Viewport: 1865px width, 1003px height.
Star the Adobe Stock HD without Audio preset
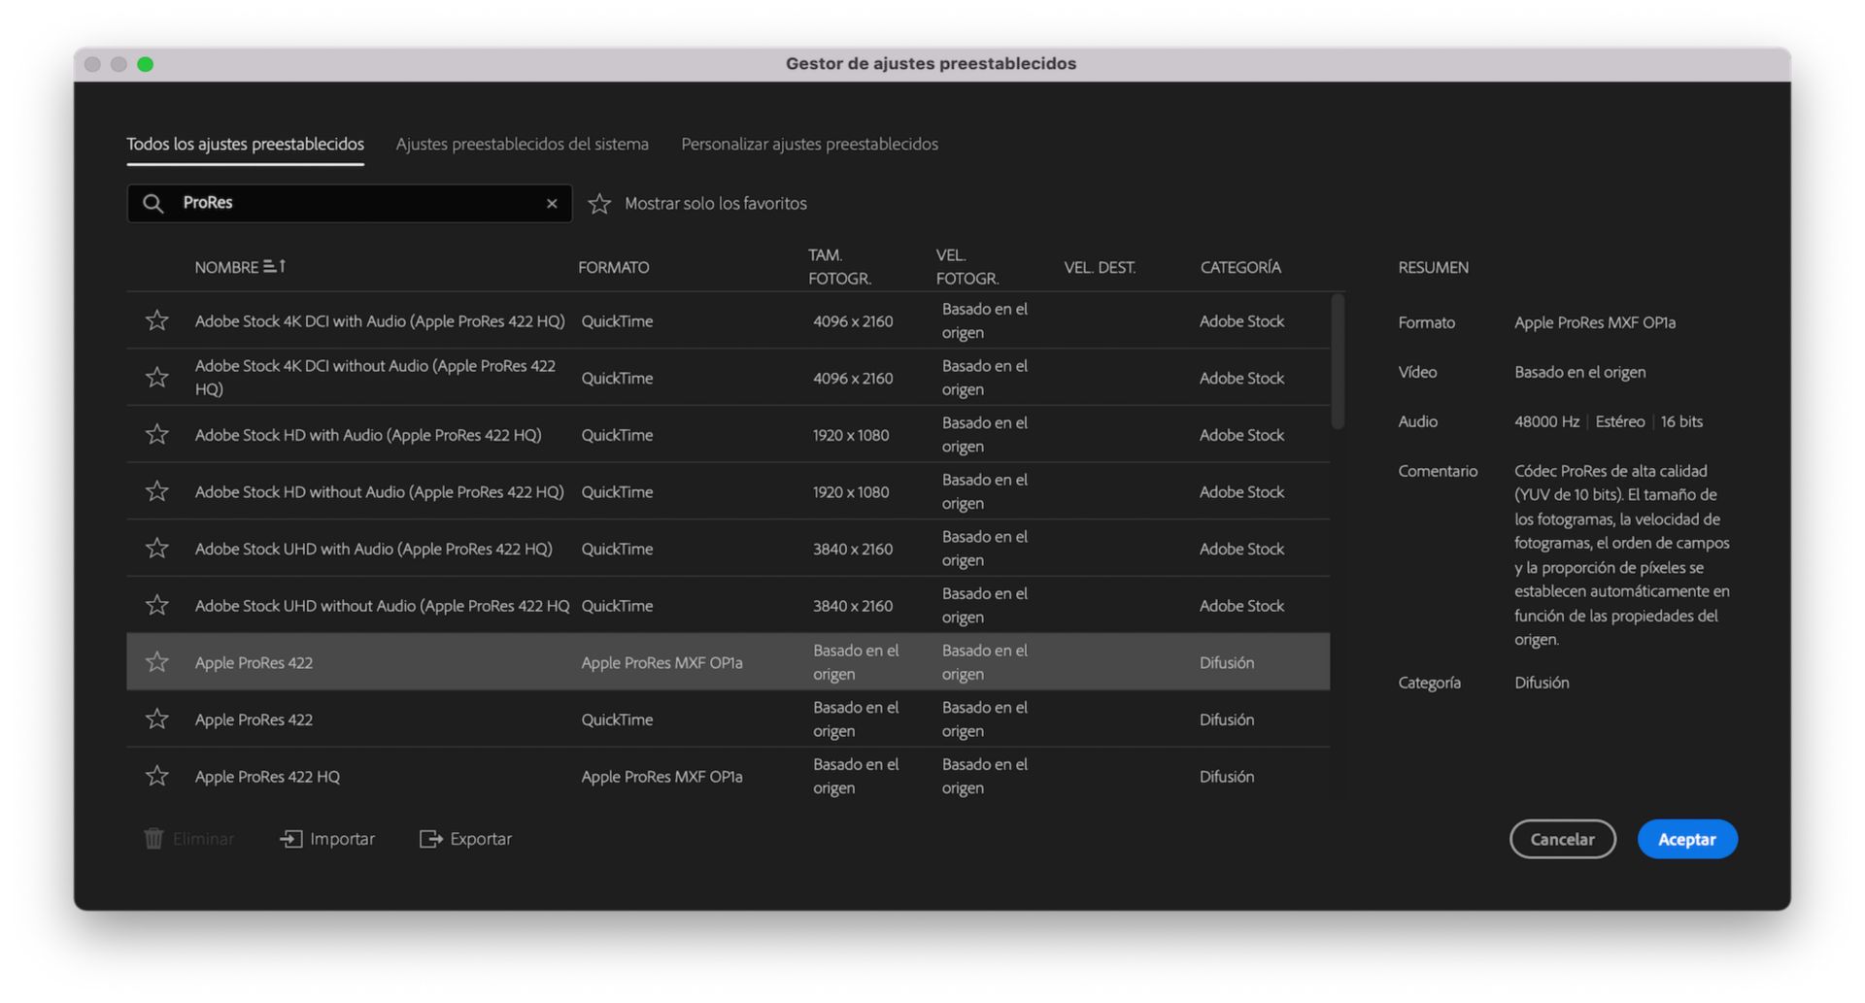click(156, 490)
